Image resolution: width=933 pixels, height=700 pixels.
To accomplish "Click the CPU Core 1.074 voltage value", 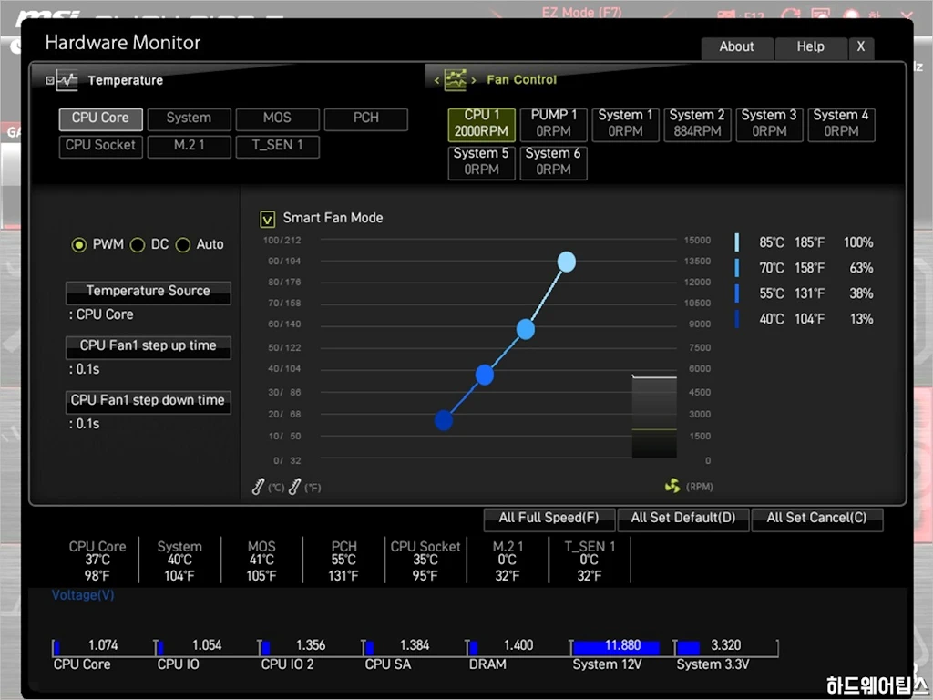I will pos(103,646).
